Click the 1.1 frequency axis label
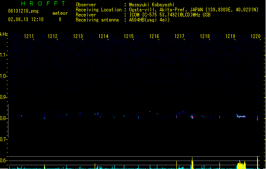 3,55
